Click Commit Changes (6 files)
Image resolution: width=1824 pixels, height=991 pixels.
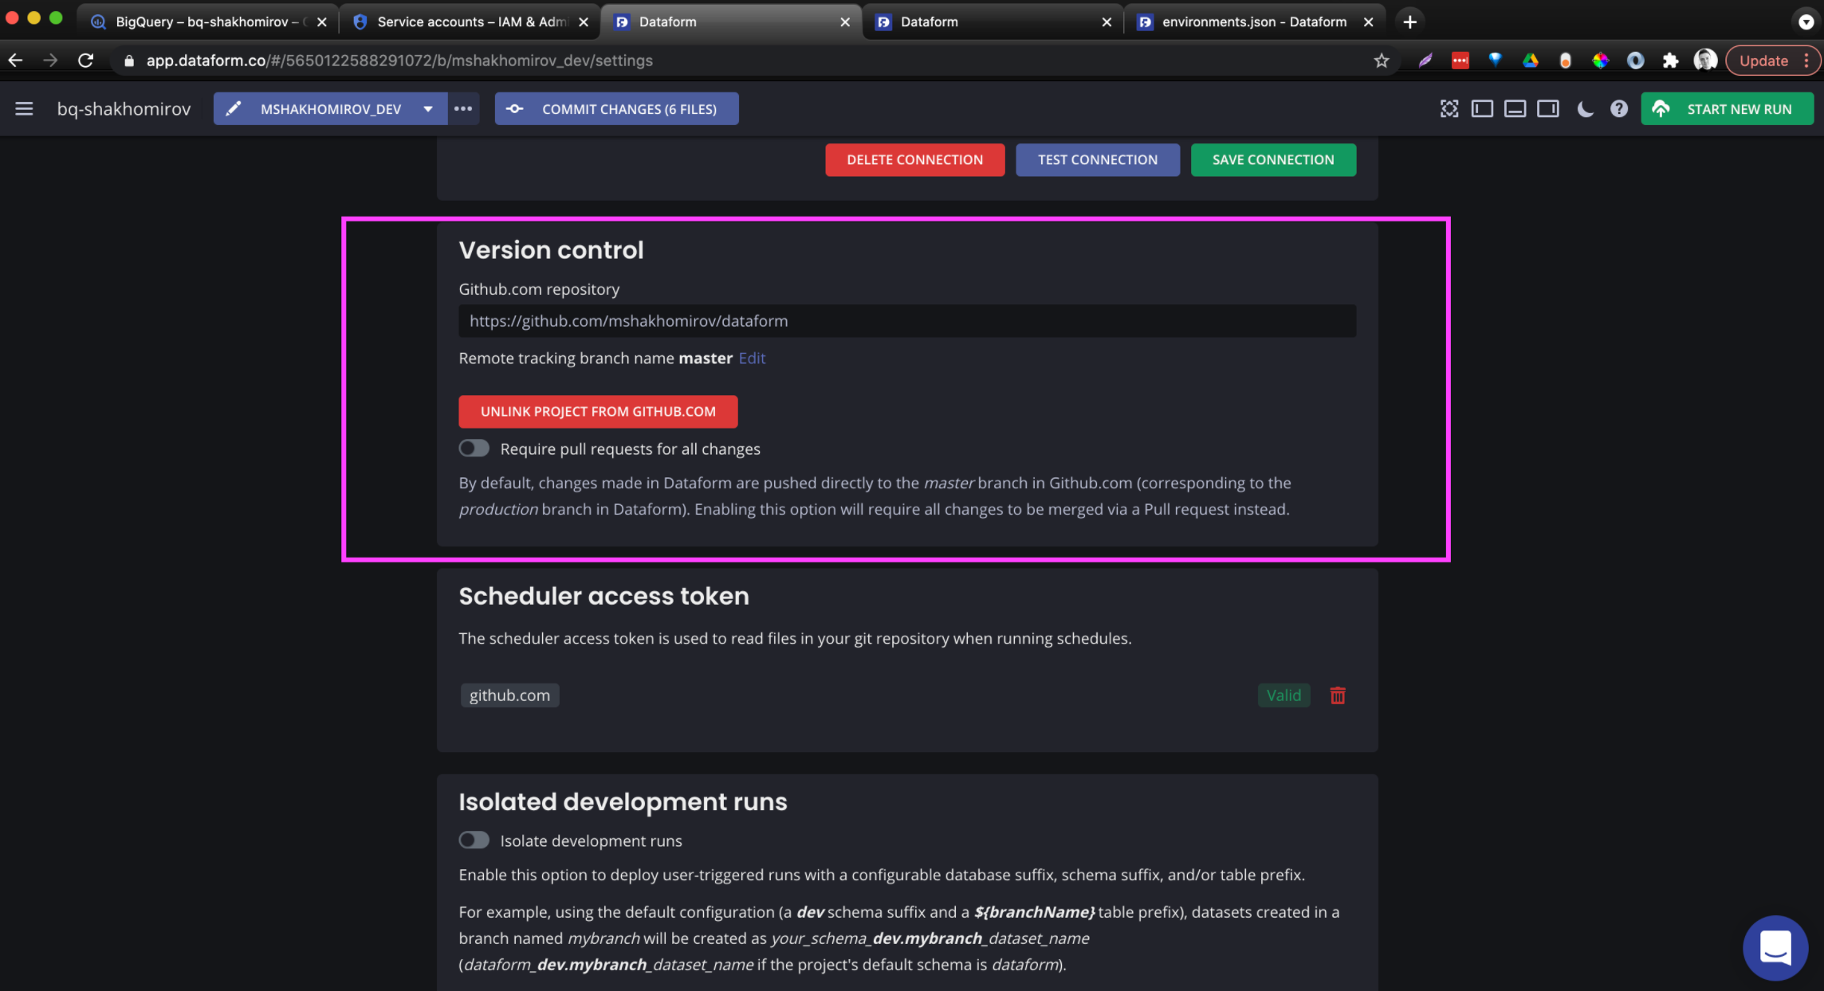click(x=616, y=109)
